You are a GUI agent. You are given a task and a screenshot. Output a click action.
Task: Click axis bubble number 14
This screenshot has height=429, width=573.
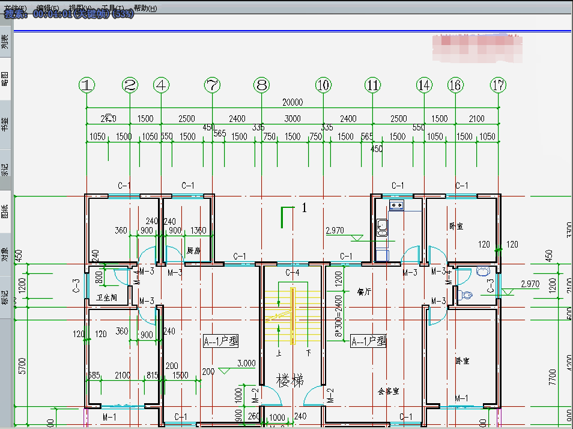[x=424, y=85]
